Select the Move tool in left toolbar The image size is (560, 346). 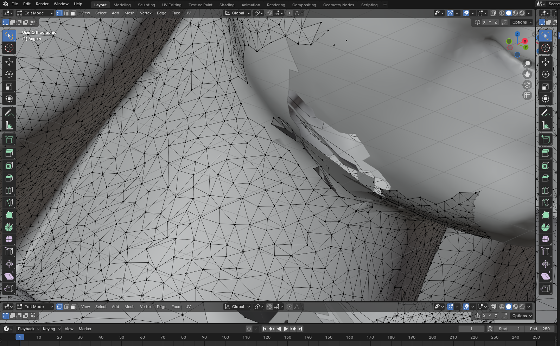tap(9, 62)
